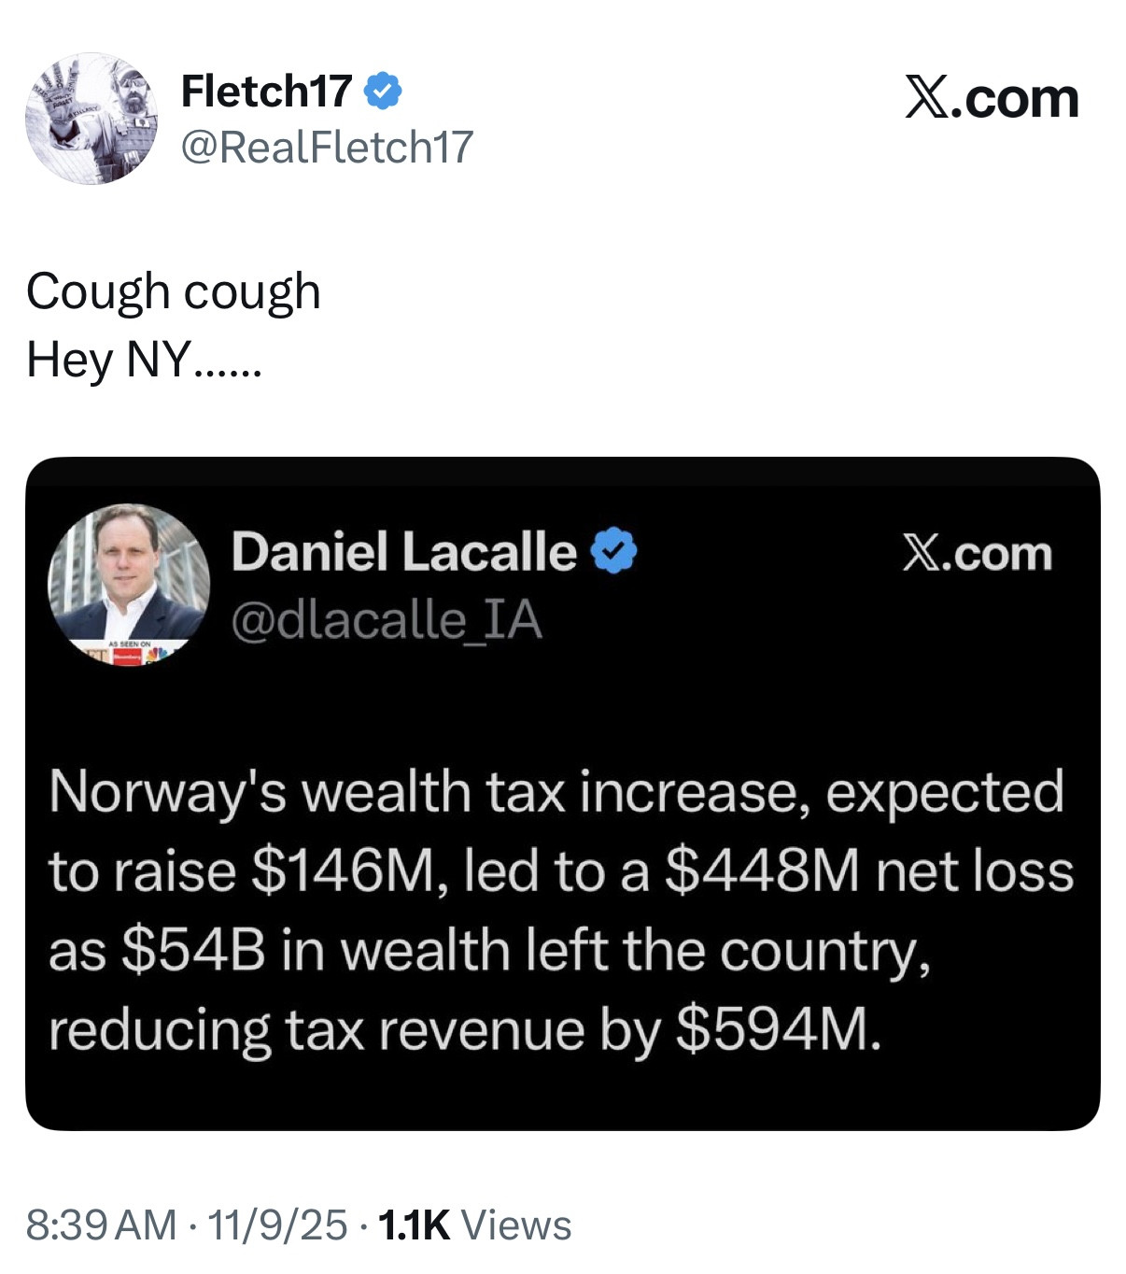Click the "Hey NY......" text line
The width and height of the screenshot is (1126, 1274).
coord(145,360)
